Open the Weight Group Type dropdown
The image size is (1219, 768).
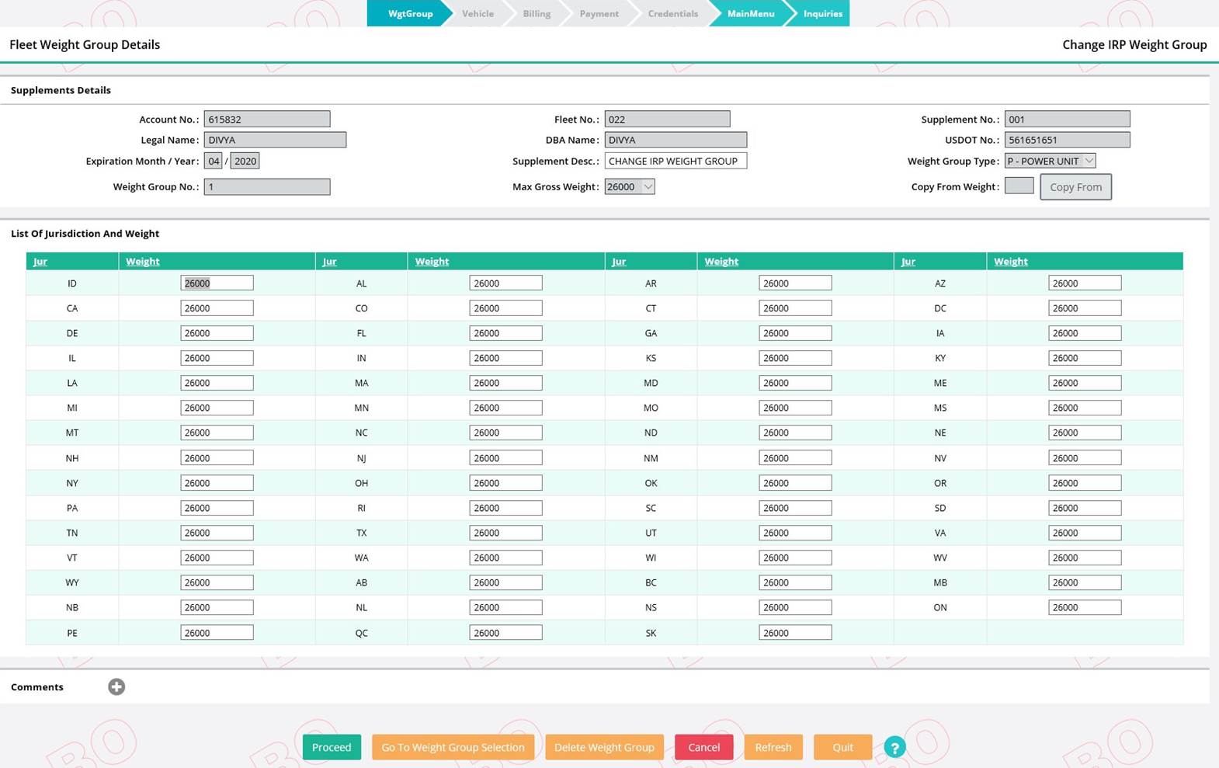(x=1050, y=161)
